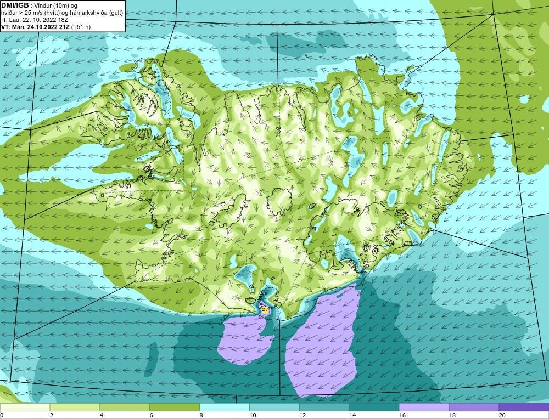549x419 pixels.
Task: Click the yellow 27 max gust label
Action: coord(265,309)
